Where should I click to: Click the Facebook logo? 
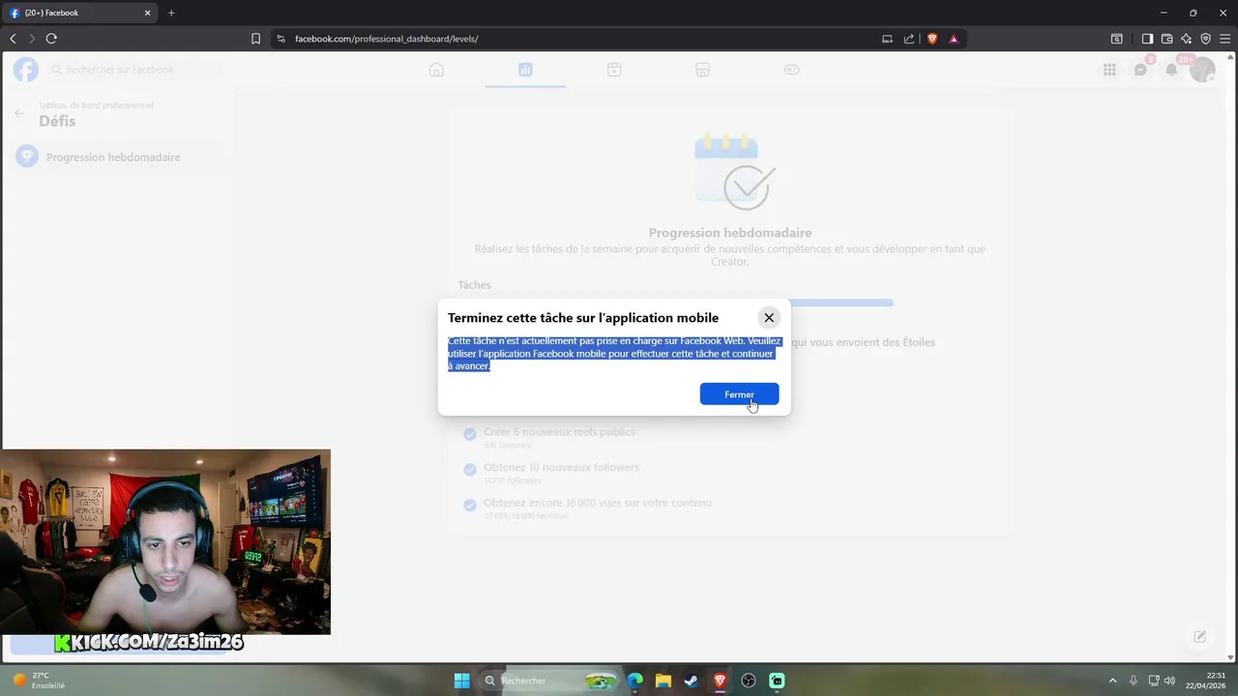(x=26, y=70)
